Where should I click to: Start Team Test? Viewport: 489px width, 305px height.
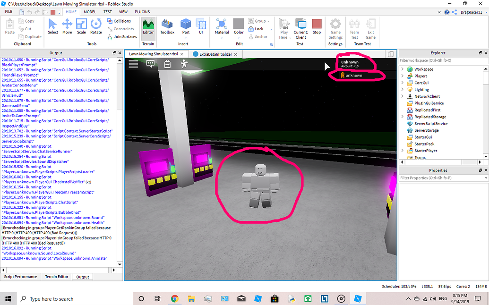(x=354, y=29)
